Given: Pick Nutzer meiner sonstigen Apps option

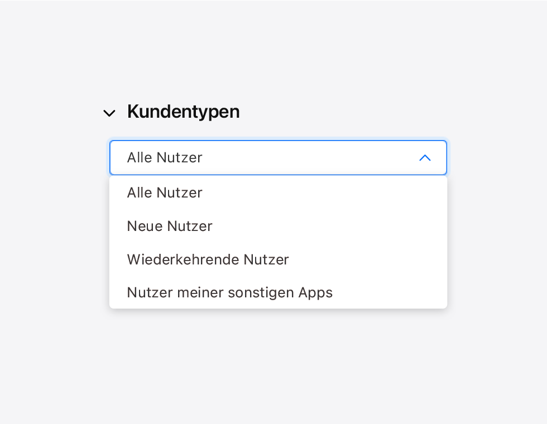Looking at the screenshot, I should [x=229, y=292].
